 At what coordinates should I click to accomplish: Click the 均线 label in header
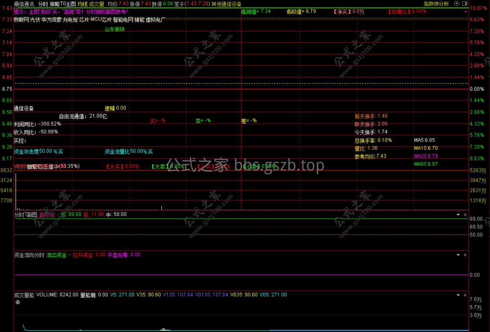point(82,4)
